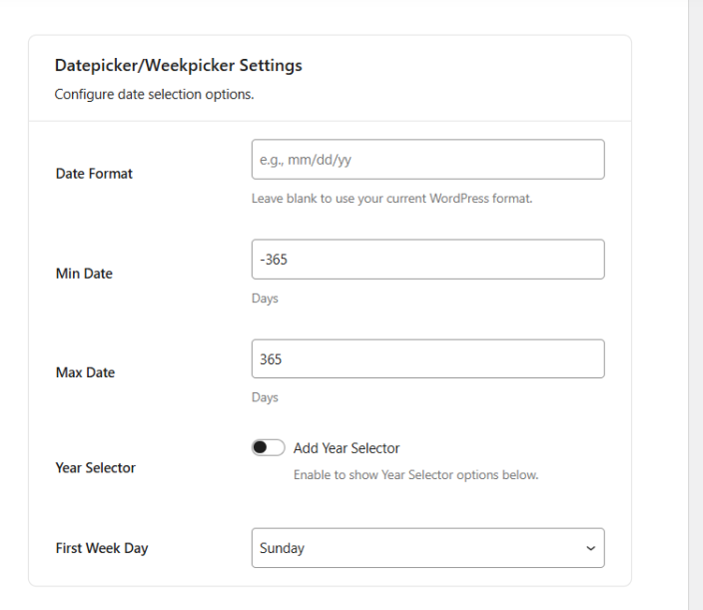Viewport: 703px width, 610px height.
Task: Open the First Week Day Sunday dropdown
Action: click(427, 548)
